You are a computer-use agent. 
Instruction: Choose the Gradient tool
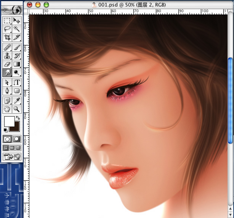click(x=16, y=64)
